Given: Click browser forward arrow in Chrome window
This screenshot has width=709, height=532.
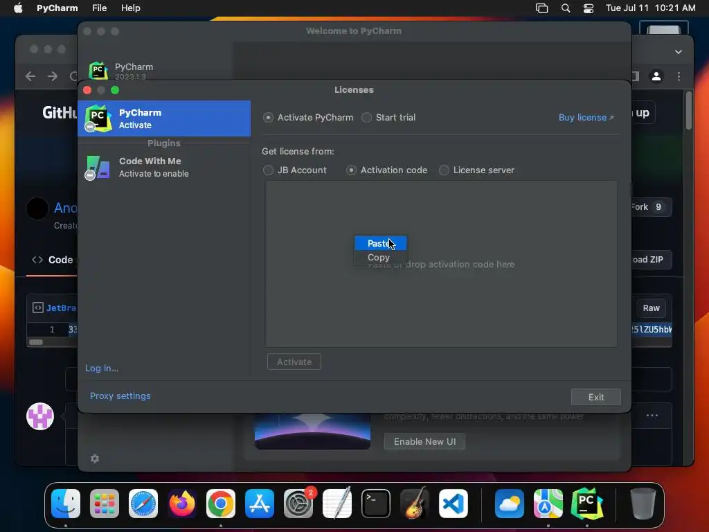Looking at the screenshot, I should point(53,76).
